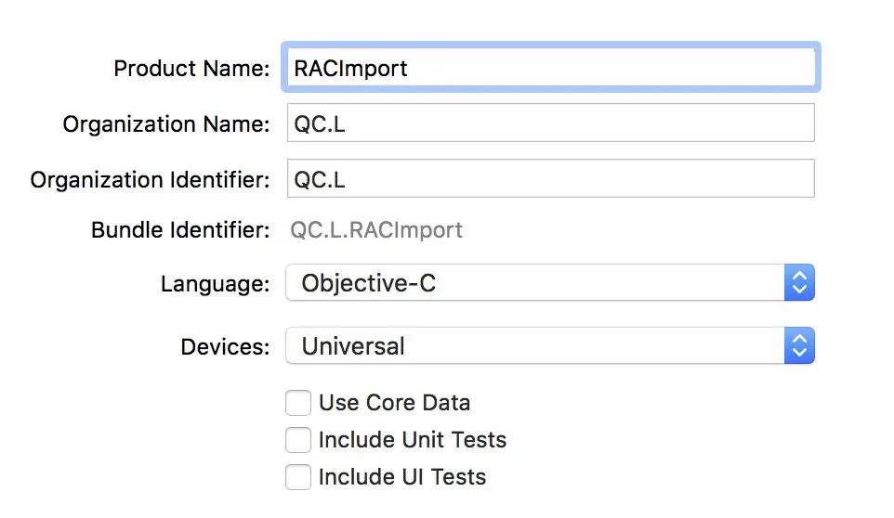Screen dimensions: 894x518
Task: Click the "Organization Identifier:" label
Action: (x=150, y=180)
